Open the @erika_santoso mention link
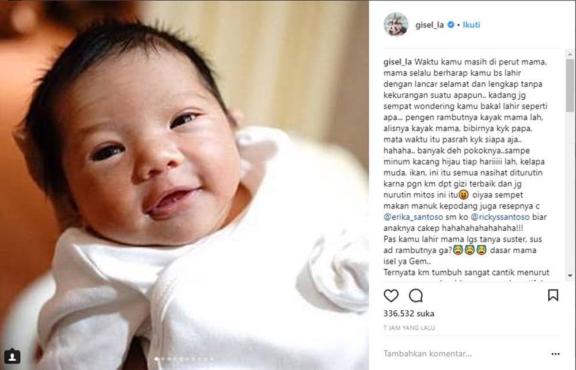Screen dimensions: 576x370 (413, 217)
